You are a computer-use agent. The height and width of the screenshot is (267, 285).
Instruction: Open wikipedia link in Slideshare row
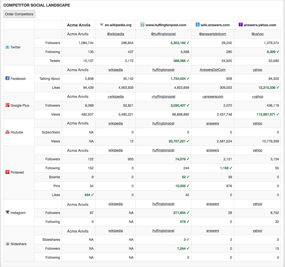[116, 231]
